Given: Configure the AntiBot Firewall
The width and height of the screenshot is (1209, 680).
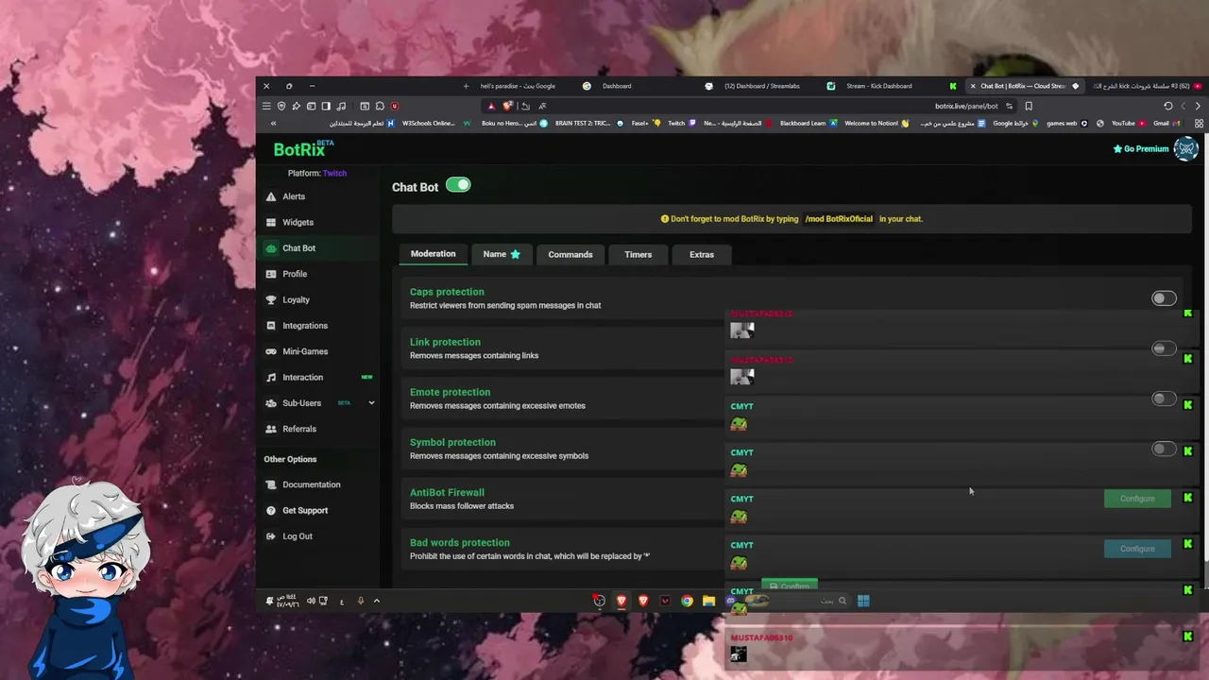Looking at the screenshot, I should pyautogui.click(x=1137, y=499).
